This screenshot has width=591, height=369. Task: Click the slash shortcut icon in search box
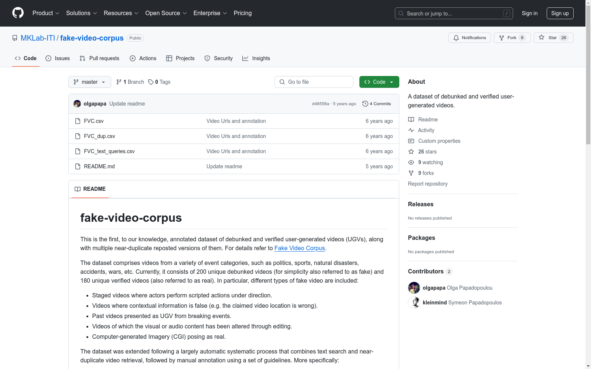click(x=507, y=13)
